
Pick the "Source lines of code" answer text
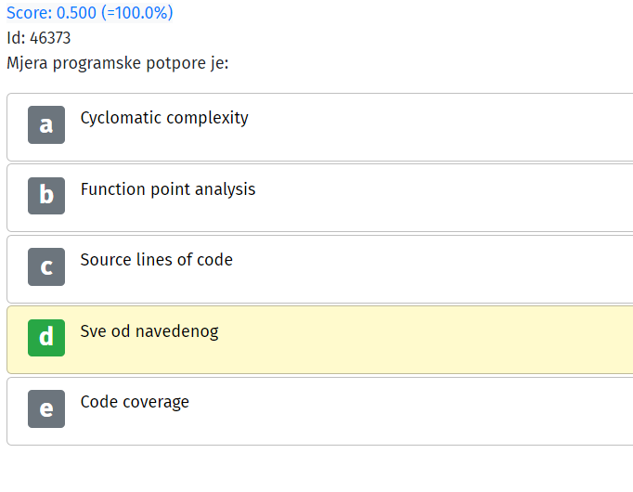[156, 260]
